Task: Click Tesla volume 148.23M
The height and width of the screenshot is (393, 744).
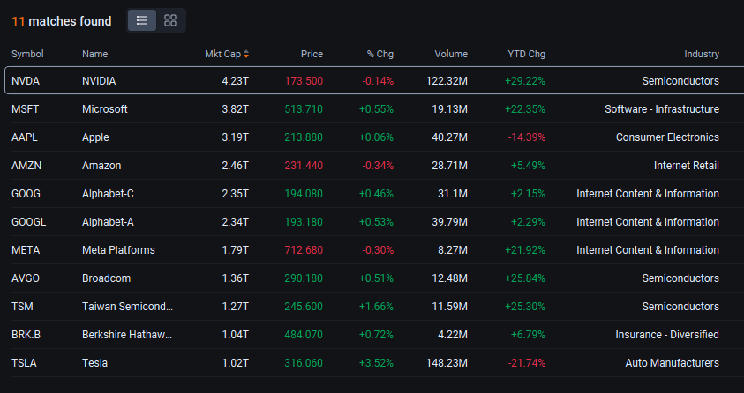Action: pos(447,363)
